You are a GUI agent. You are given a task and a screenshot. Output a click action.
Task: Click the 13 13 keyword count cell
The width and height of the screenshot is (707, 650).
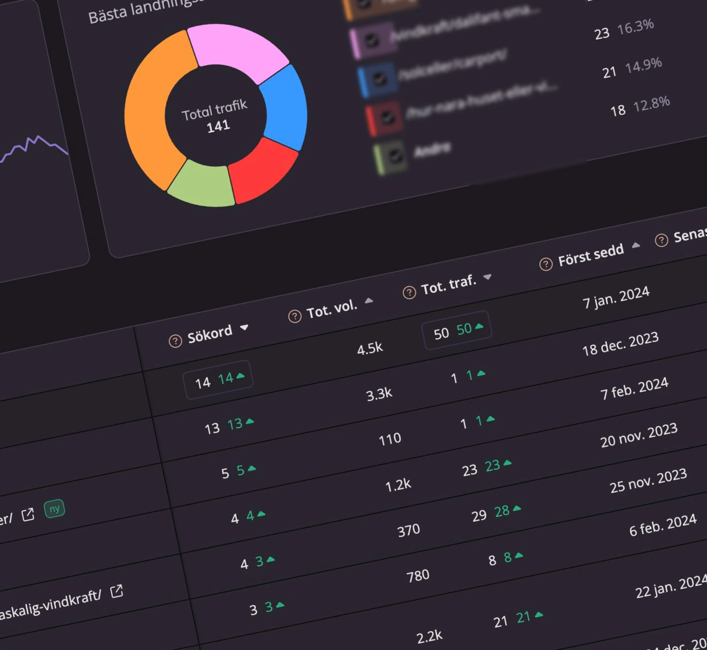tap(229, 426)
